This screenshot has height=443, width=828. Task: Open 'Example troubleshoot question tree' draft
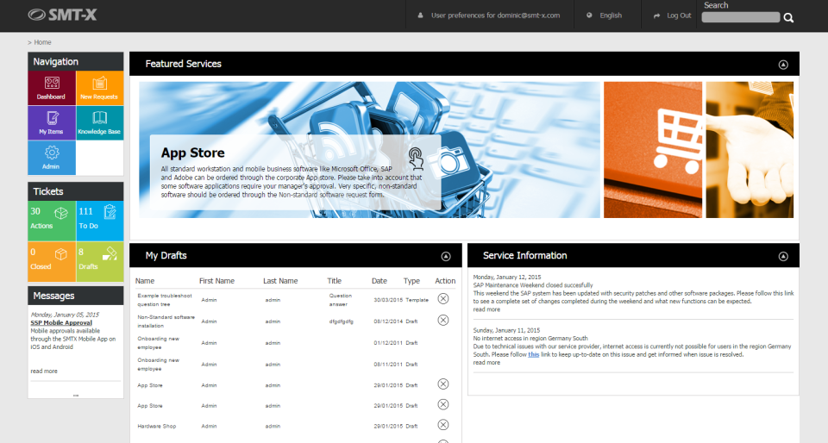click(x=165, y=300)
